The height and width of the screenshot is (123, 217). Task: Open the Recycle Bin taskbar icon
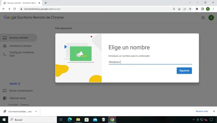(x=104, y=120)
